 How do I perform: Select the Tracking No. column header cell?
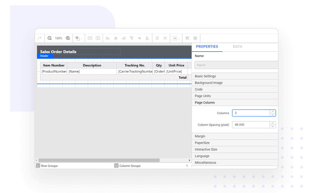pyautogui.click(x=135, y=65)
